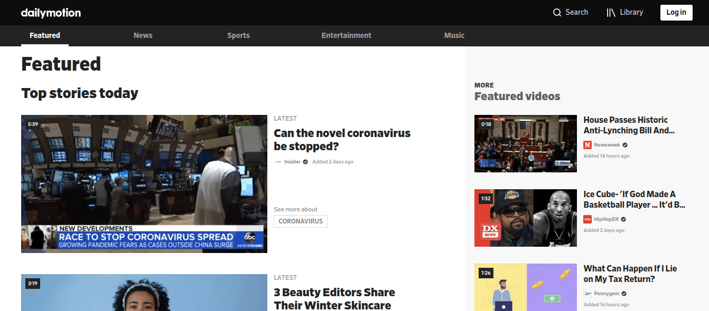The width and height of the screenshot is (709, 311).
Task: Click the 1:26 duration badge
Action: (x=486, y=273)
